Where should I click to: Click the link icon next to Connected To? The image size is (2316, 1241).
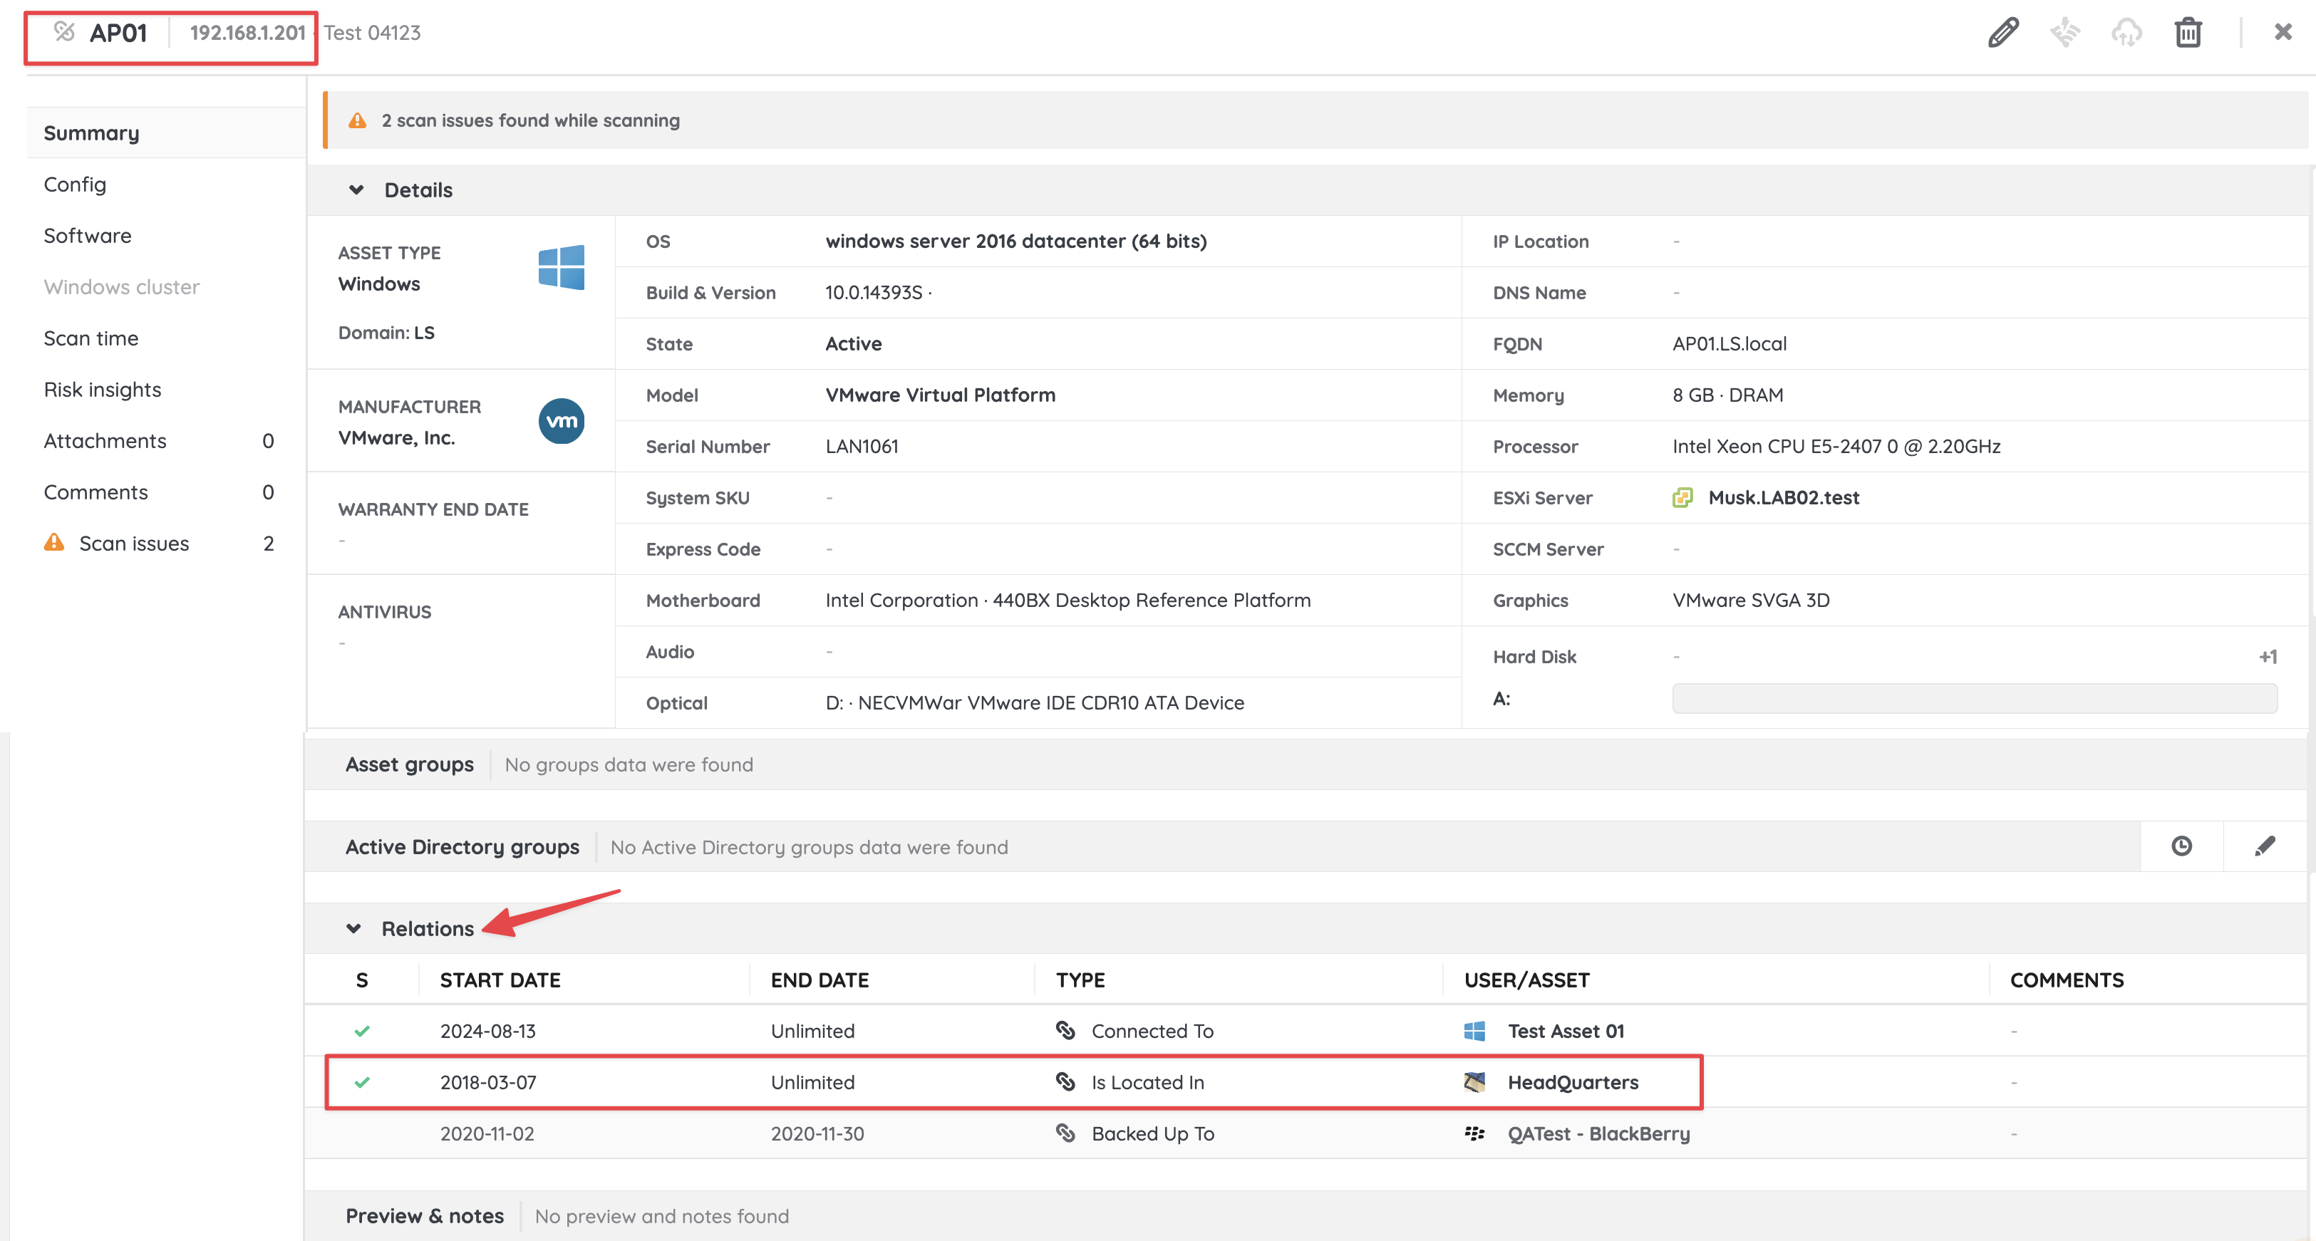click(1065, 1031)
